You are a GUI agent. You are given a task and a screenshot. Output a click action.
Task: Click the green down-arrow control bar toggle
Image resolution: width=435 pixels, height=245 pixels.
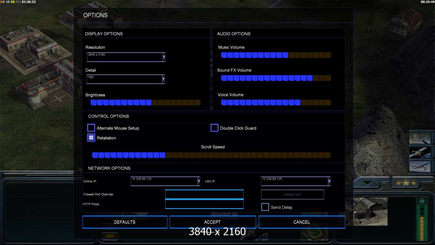point(367,183)
